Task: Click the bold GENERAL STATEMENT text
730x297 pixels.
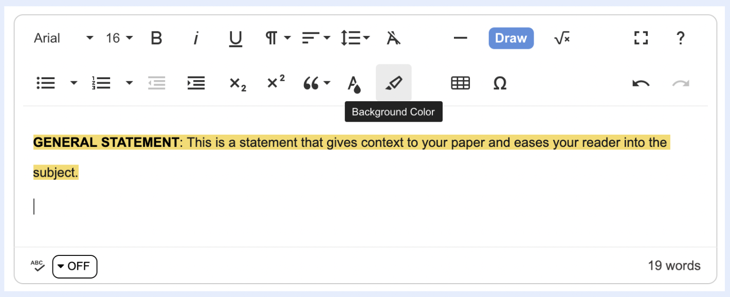Action: 106,142
